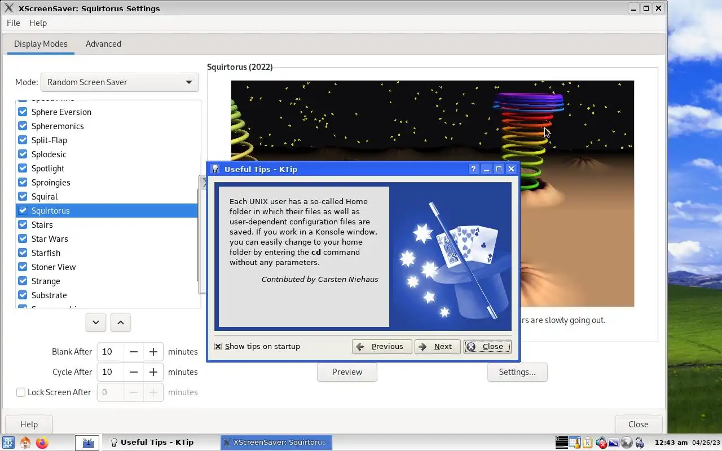Close the KTip dialog with Close button

click(x=487, y=347)
